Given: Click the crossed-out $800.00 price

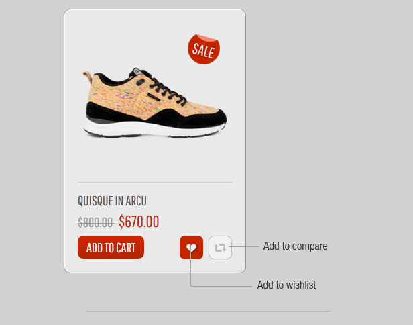Looking at the screenshot, I should coord(96,222).
